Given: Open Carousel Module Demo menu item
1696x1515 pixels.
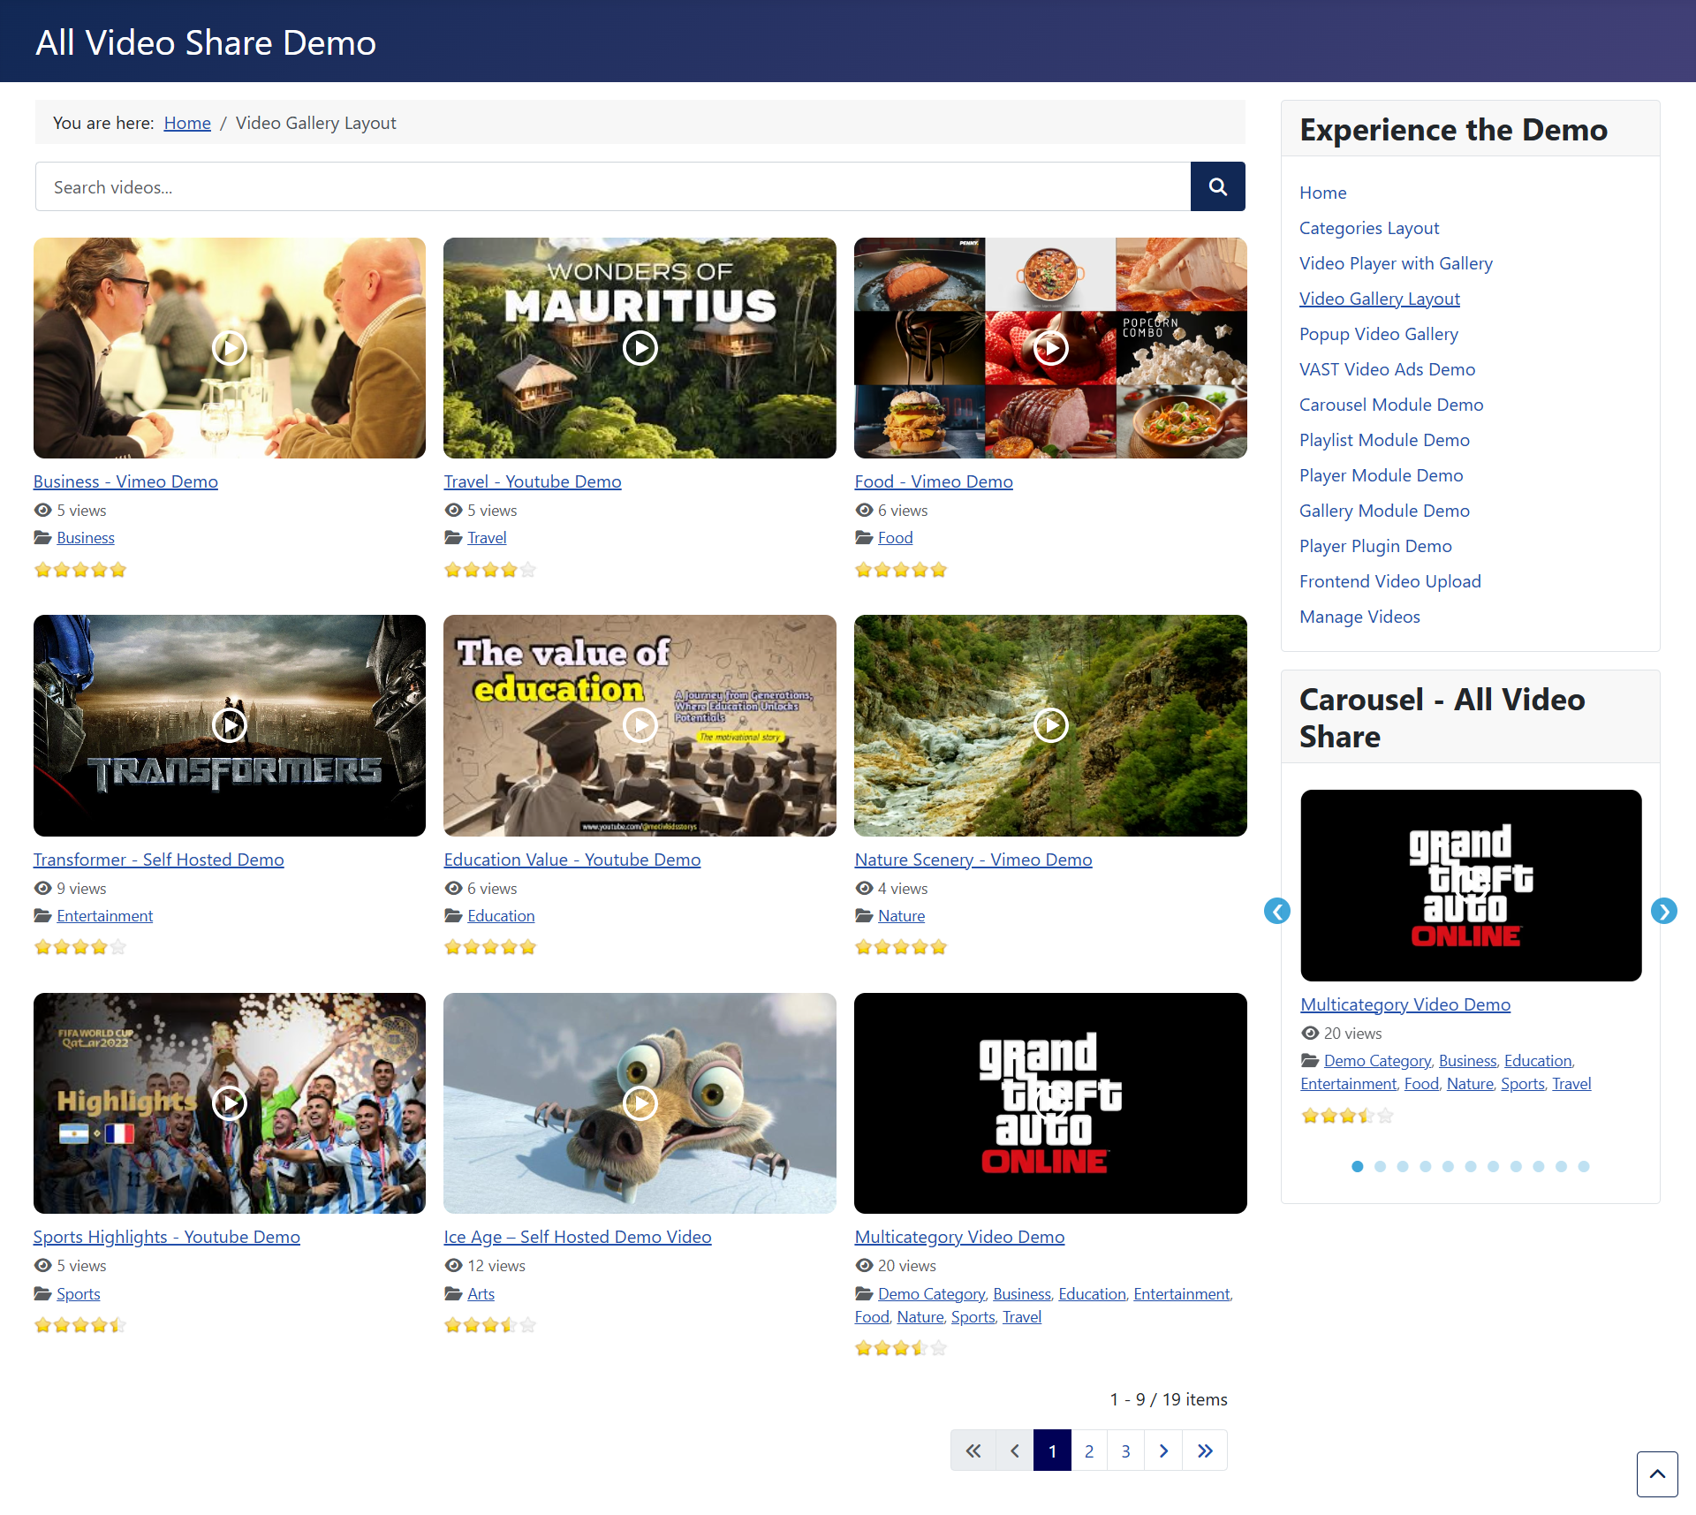Looking at the screenshot, I should pos(1391,405).
